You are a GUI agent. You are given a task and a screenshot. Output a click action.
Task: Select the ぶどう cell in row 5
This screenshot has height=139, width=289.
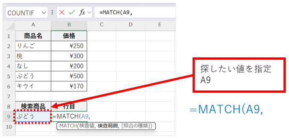[33, 76]
